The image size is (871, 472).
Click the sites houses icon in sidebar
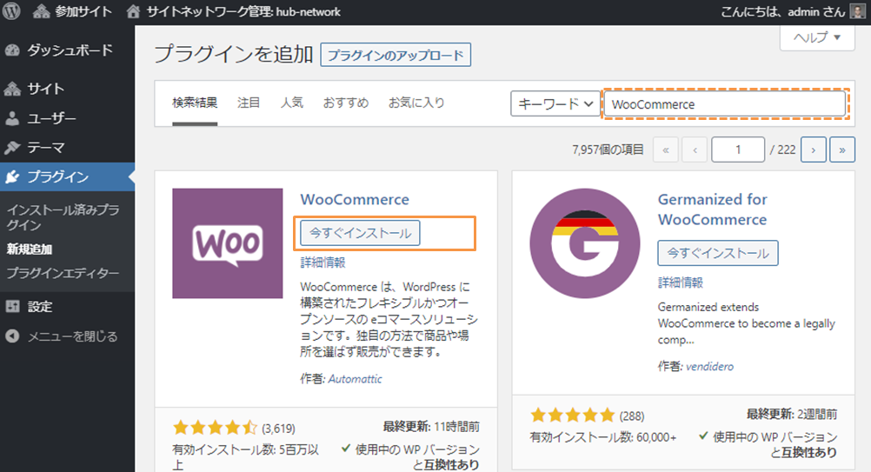tap(12, 89)
